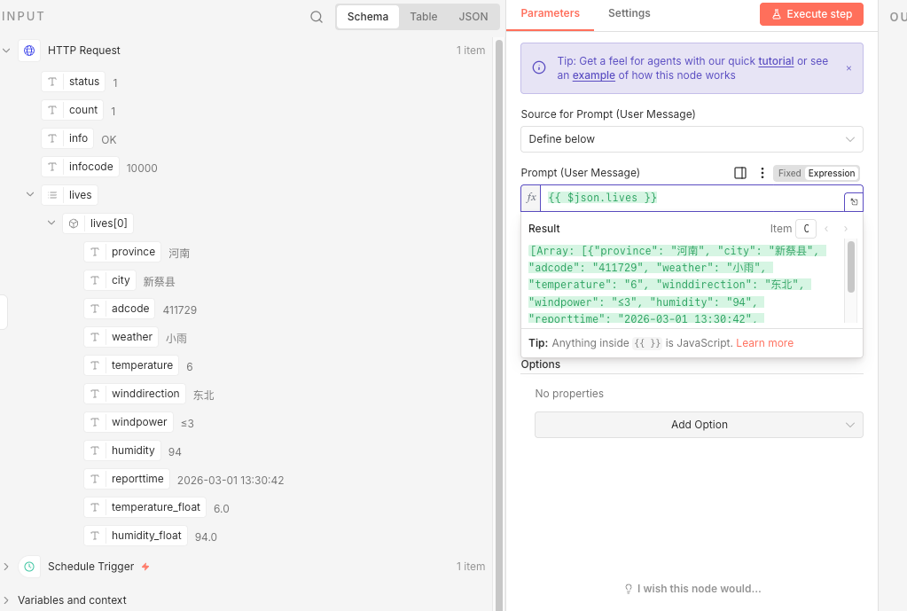The height and width of the screenshot is (611, 907).
Task: Switch input view to Schema
Action: coord(367,17)
